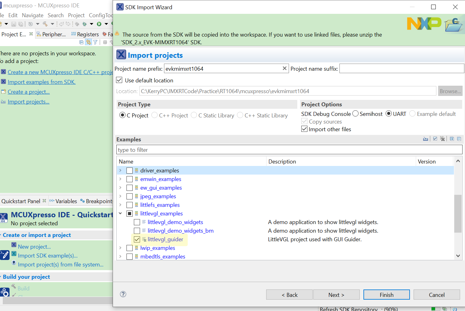Select all examples via checkmark toolbar icon
This screenshot has height=311, width=465.
(x=435, y=139)
